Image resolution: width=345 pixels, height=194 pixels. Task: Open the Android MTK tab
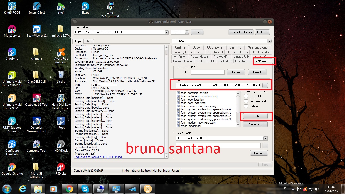[x=221, y=57]
